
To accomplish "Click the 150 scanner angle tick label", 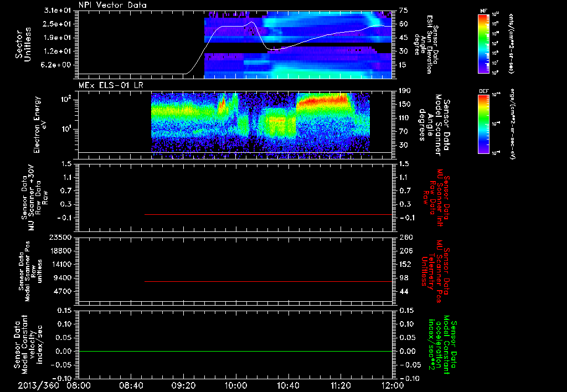I will pos(405,104).
